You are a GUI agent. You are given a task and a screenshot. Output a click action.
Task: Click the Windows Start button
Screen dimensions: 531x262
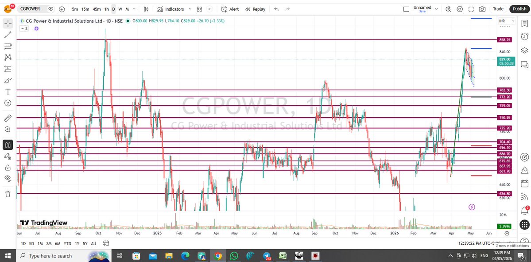[8, 255]
